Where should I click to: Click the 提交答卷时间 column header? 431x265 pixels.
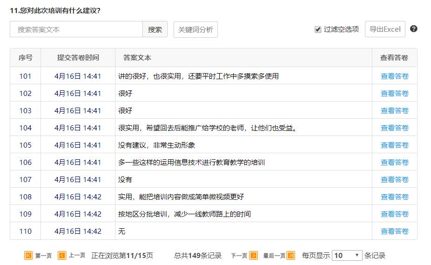(78, 58)
